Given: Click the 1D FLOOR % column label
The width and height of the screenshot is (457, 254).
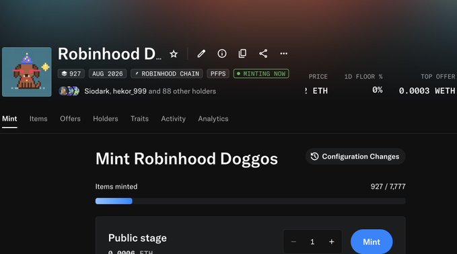Looking at the screenshot, I should coord(363,77).
